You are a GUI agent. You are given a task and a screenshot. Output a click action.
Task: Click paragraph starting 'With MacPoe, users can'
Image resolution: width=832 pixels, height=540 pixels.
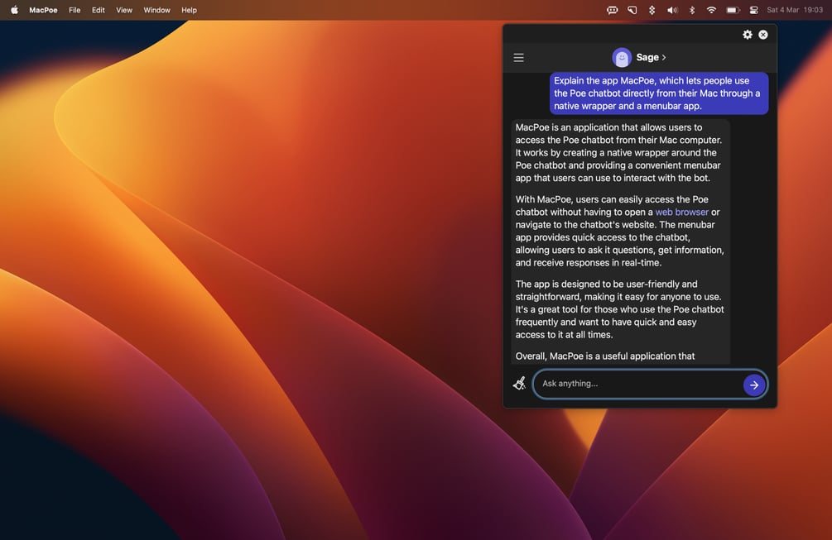(x=620, y=231)
